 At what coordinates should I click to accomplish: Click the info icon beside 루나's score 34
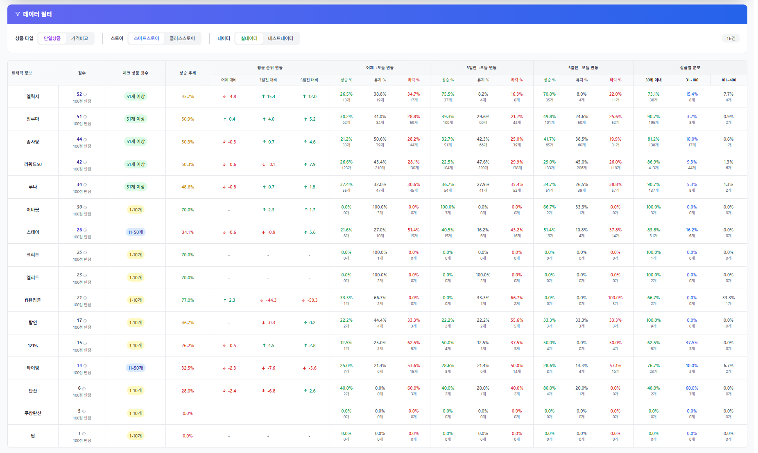coord(85,185)
